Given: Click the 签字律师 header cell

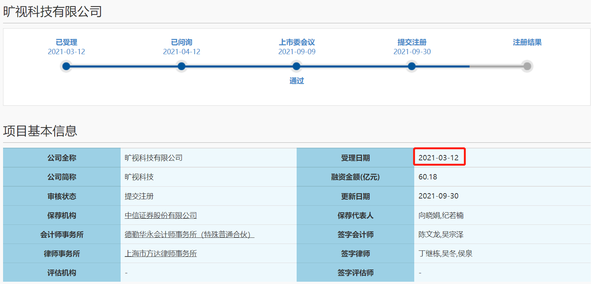Looking at the screenshot, I should click(355, 253).
